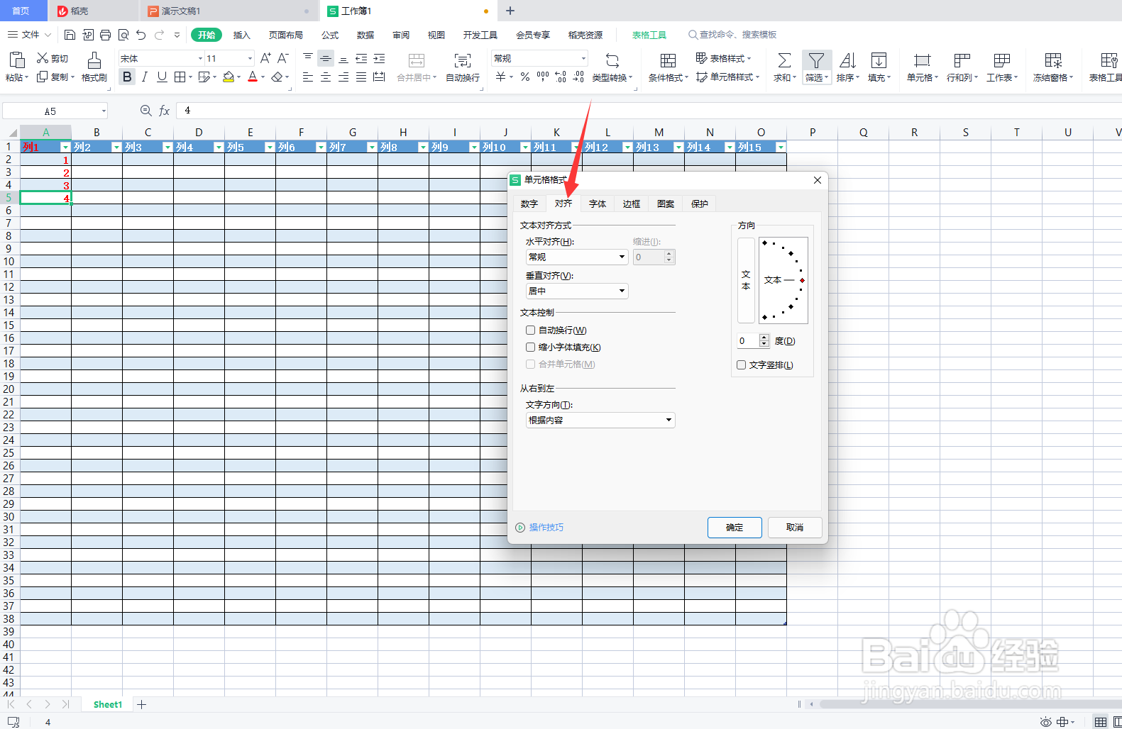Increase font size with A+ icon
The width and height of the screenshot is (1122, 729).
[265, 58]
